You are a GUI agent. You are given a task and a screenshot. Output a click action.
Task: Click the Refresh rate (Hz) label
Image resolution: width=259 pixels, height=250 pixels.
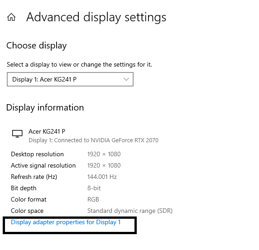coord(34,177)
